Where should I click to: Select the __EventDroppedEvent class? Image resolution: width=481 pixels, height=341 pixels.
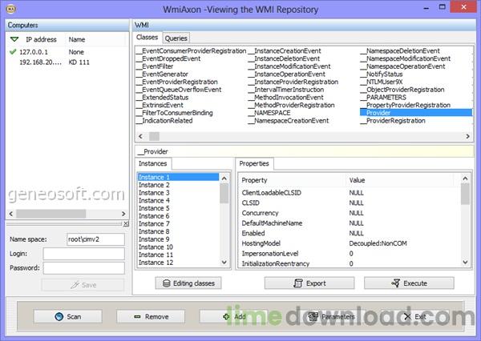(168, 58)
